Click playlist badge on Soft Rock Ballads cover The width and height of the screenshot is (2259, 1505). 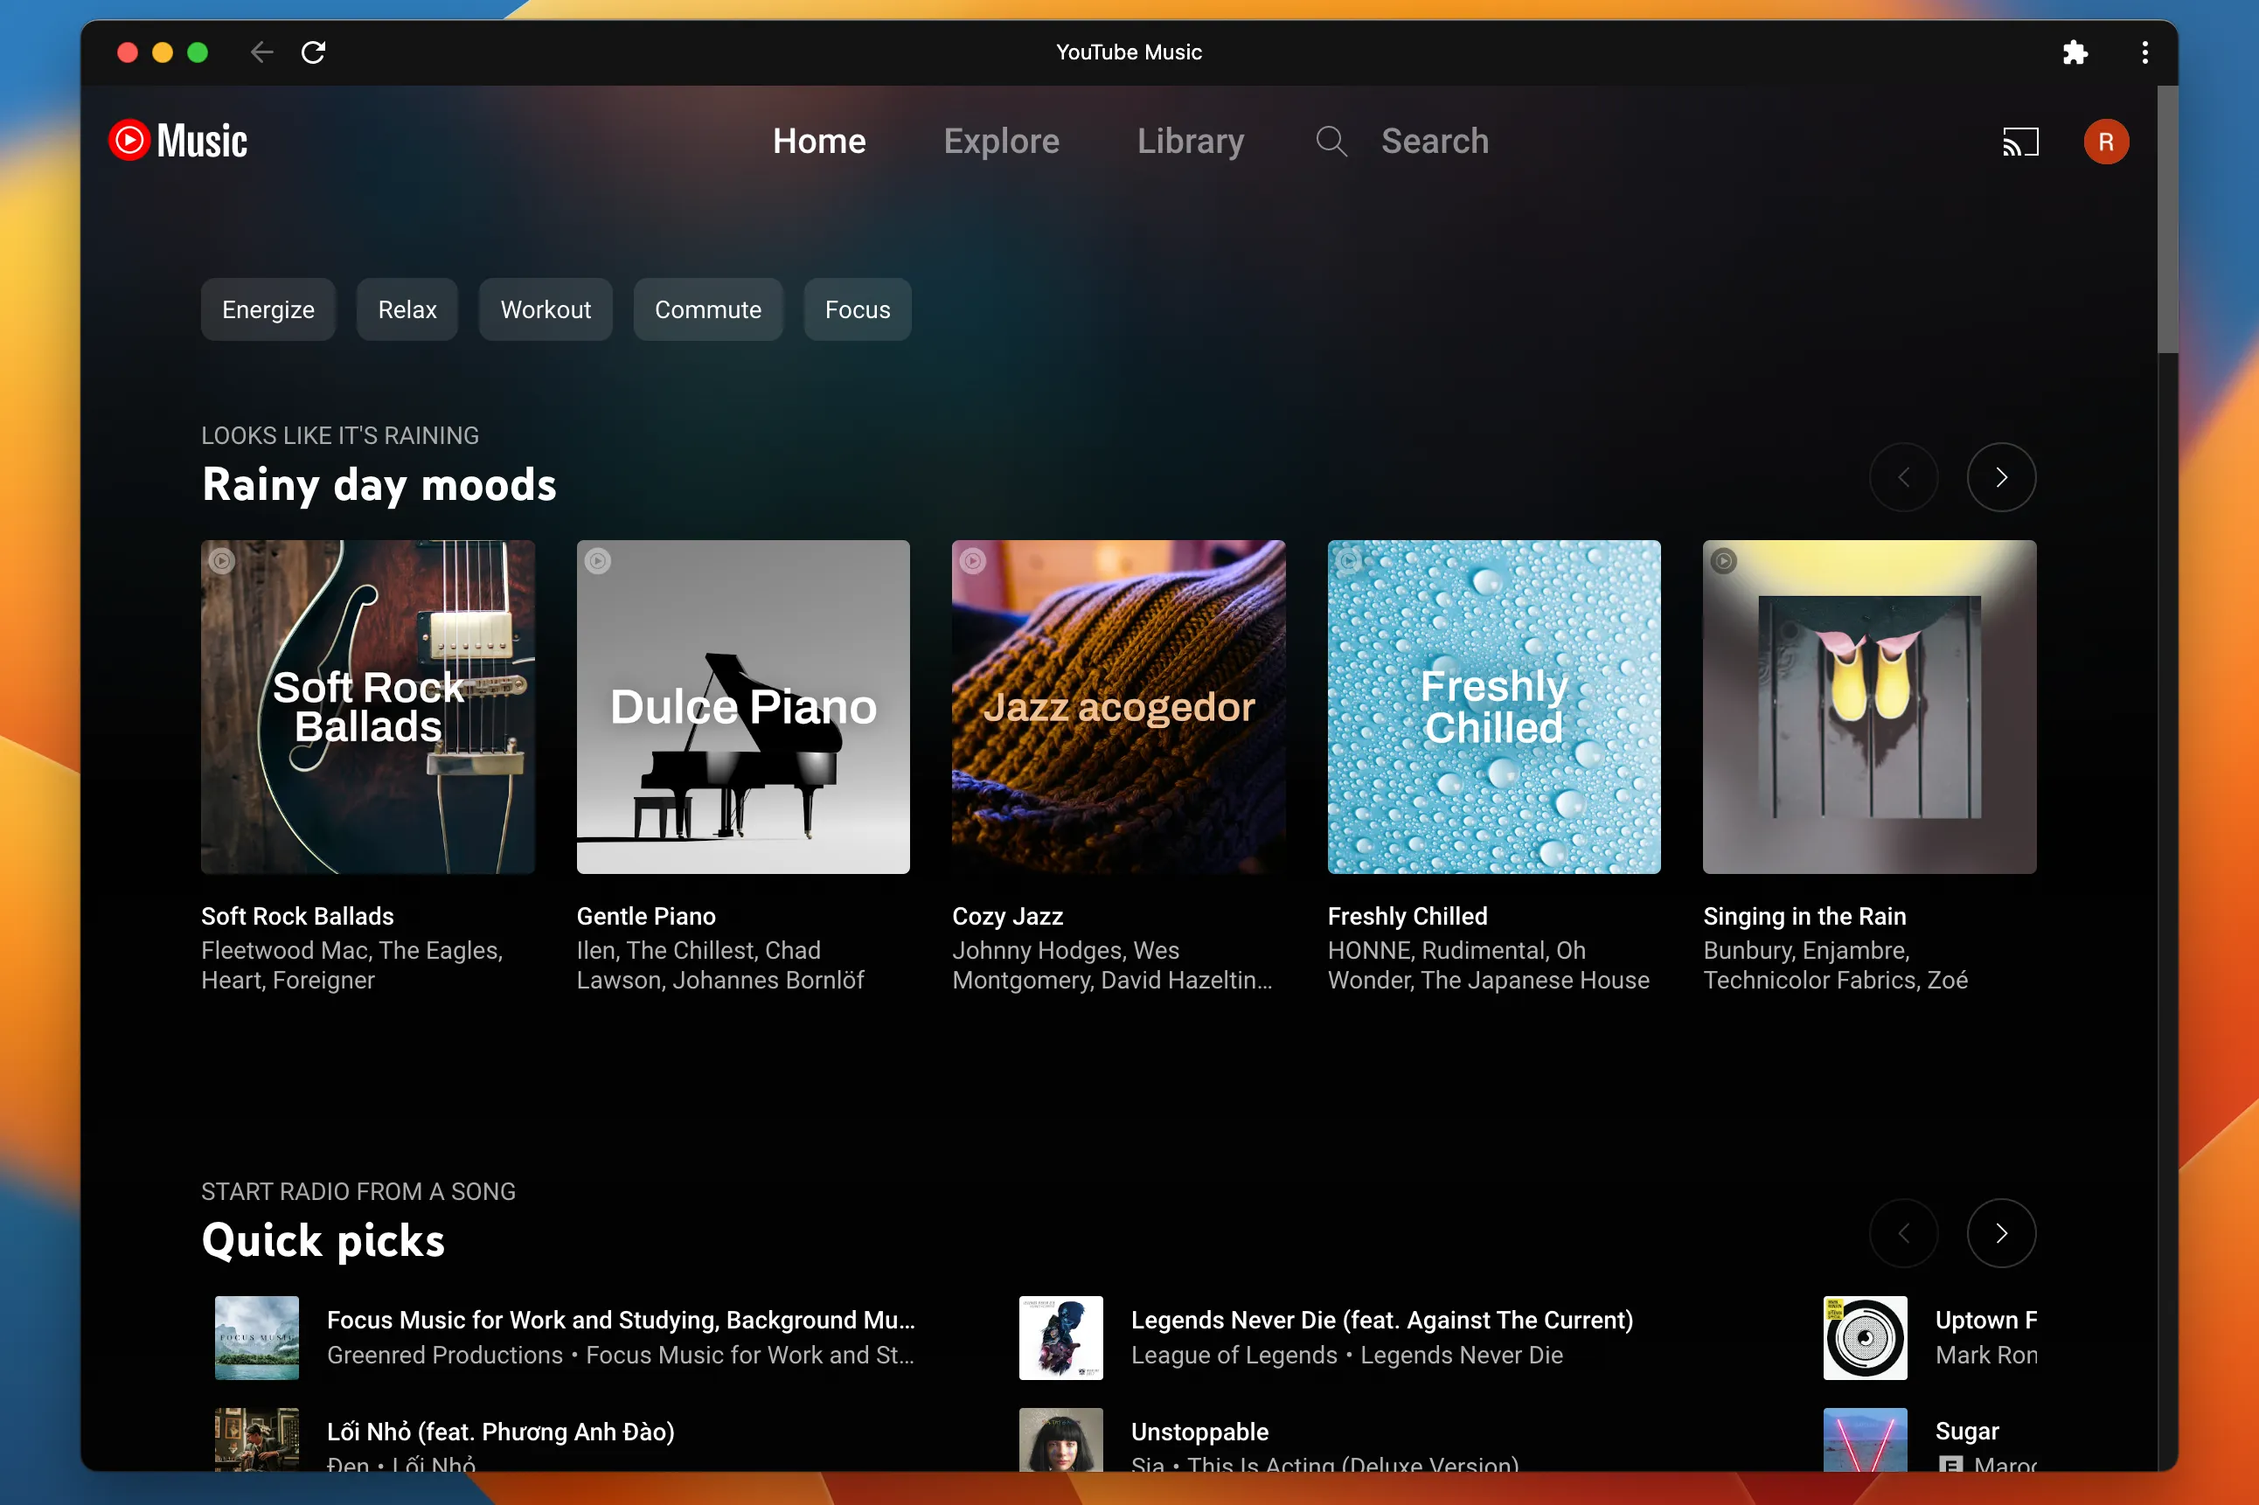pos(222,560)
